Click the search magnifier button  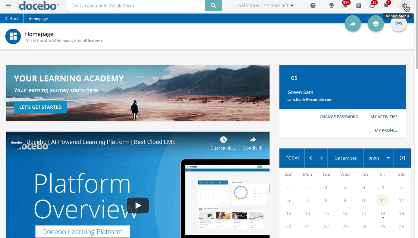213,6
